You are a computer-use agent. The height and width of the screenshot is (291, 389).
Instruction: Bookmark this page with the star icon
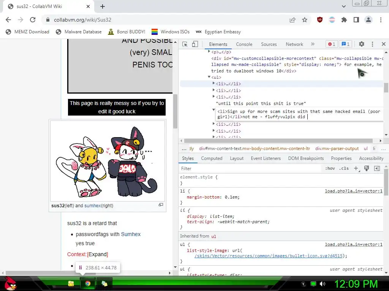pos(305,20)
